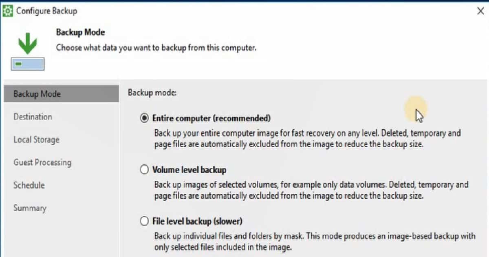Click the 'Choose what data you want' subtitle
489x257 pixels.
pos(156,48)
